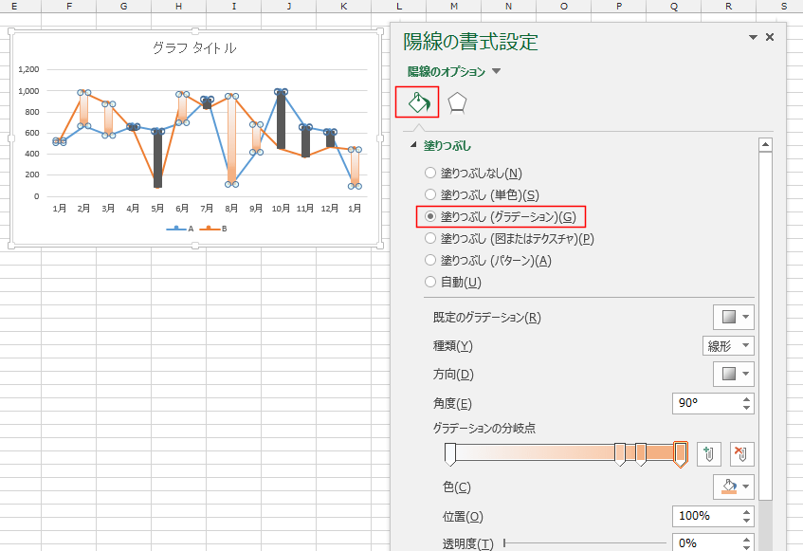
Task: Select column header F
Action: [x=69, y=6]
